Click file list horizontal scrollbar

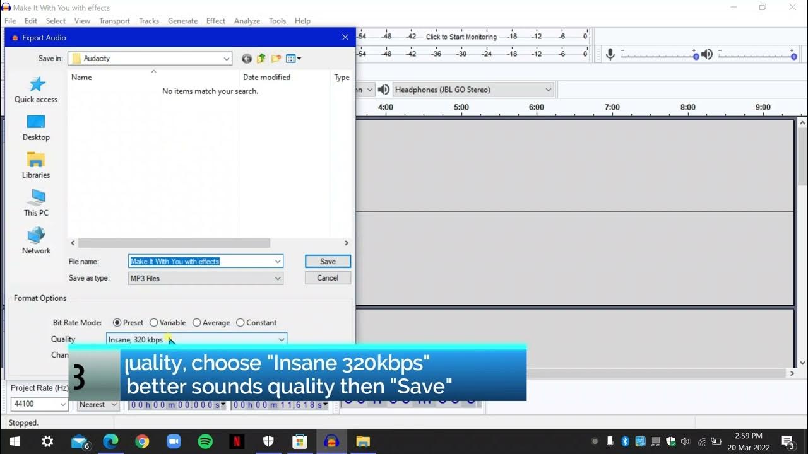[x=174, y=243]
